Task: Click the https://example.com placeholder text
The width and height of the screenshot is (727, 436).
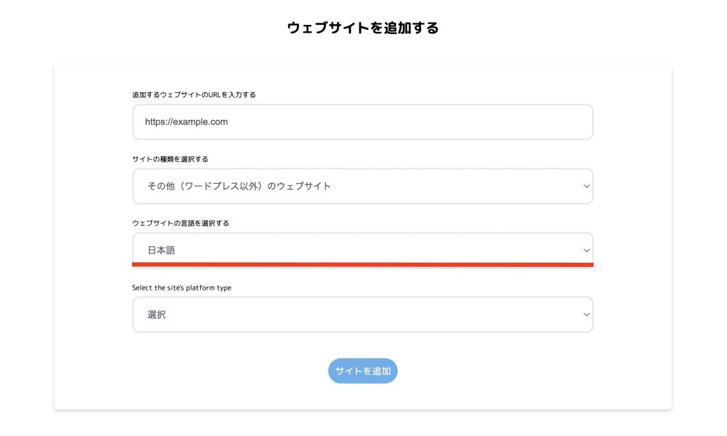Action: click(x=187, y=122)
